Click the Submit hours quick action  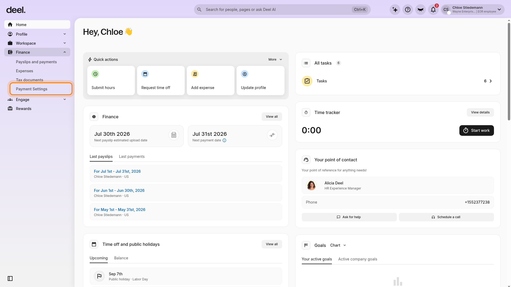click(x=111, y=81)
